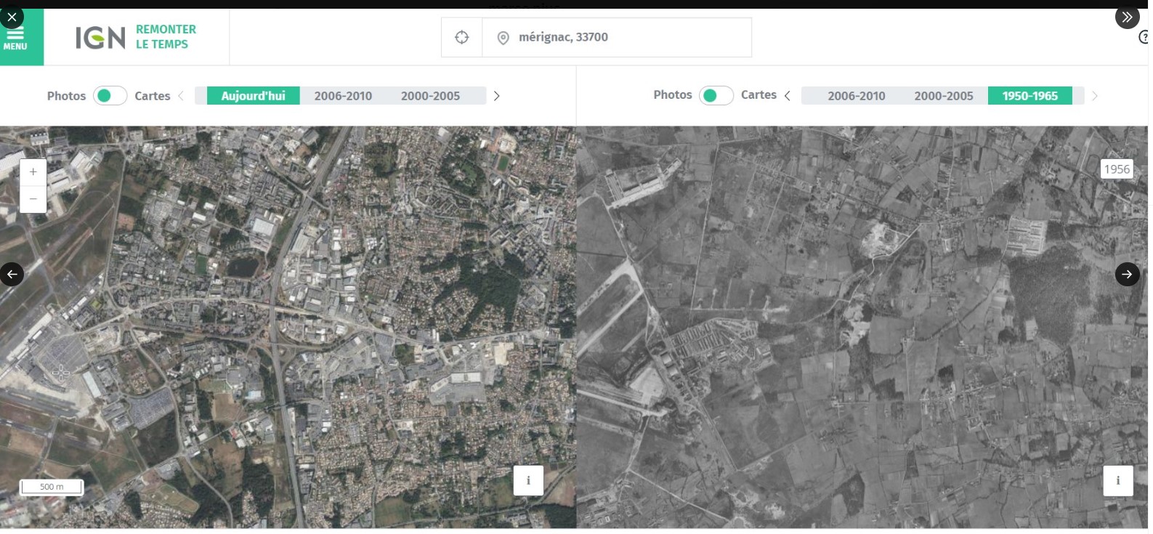The height and width of the screenshot is (534, 1153).
Task: Select Aujourd'hui tab on left panel
Action: coord(253,96)
